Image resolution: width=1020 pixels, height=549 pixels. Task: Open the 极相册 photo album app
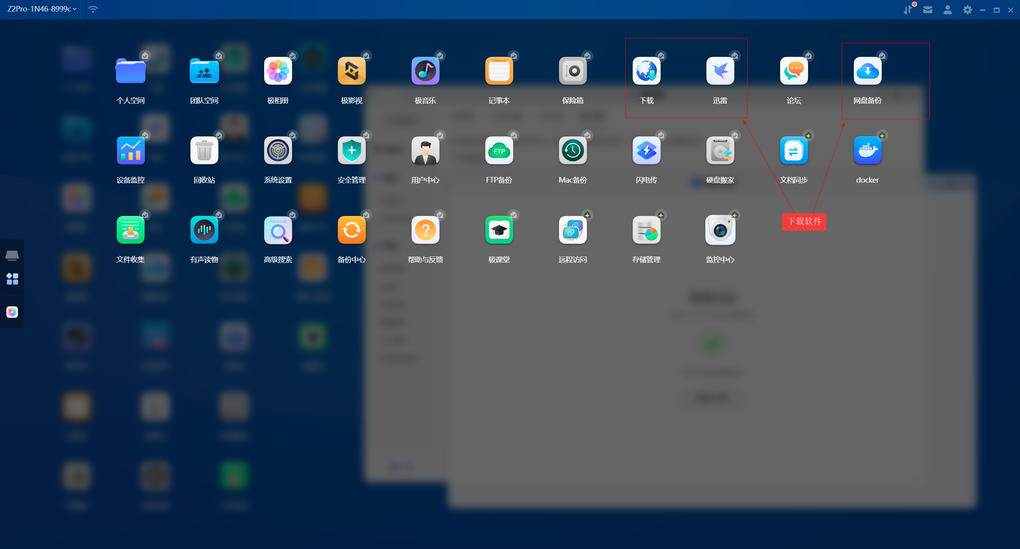pyautogui.click(x=278, y=71)
